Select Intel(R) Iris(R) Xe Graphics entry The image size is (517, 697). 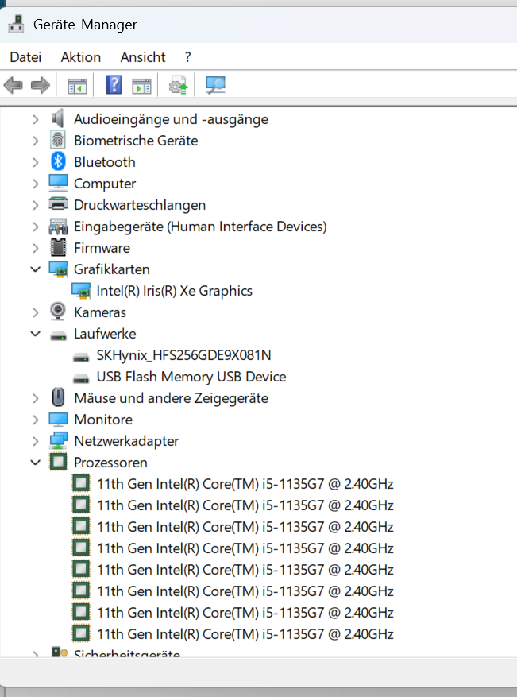point(174,291)
